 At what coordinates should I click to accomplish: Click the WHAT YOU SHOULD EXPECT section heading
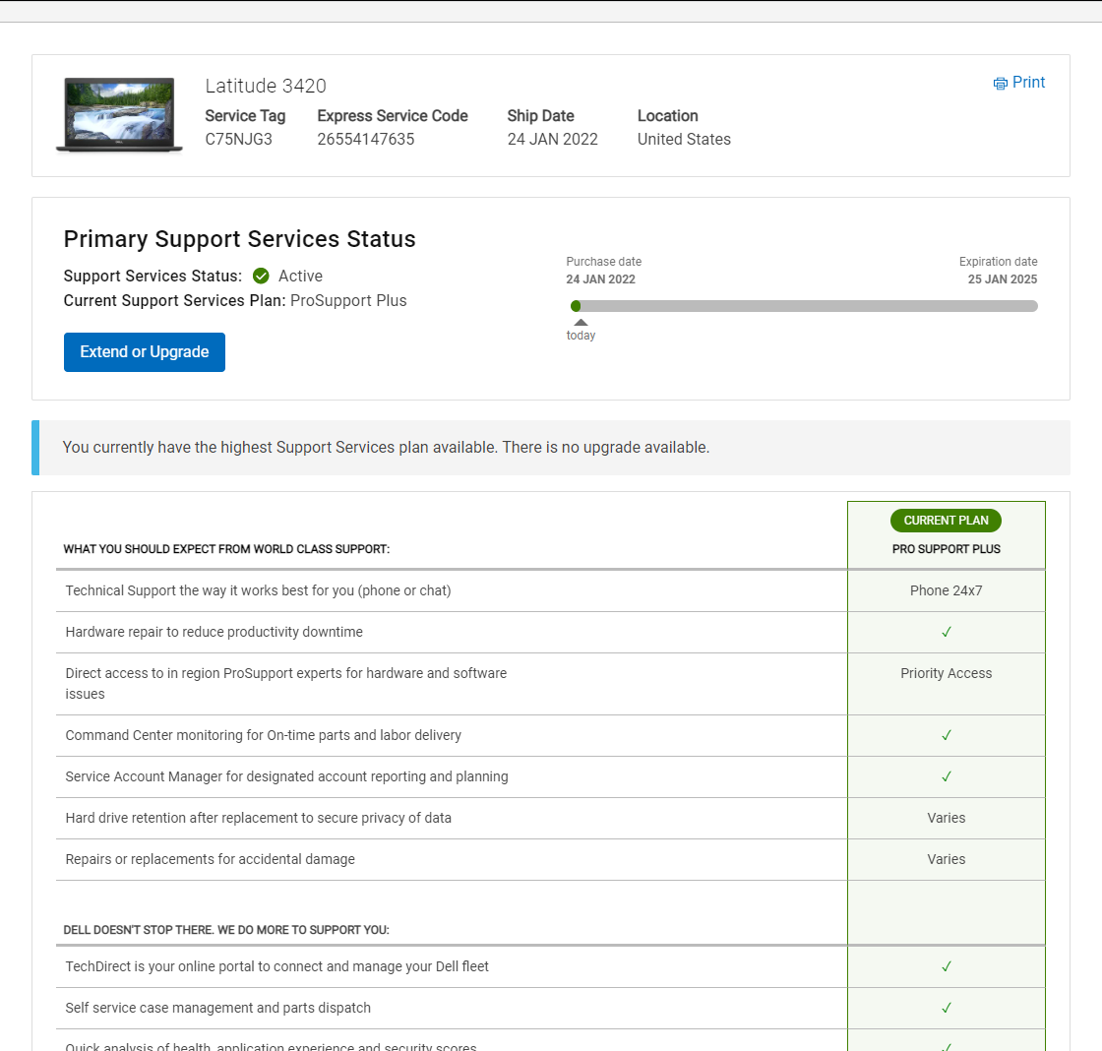tap(226, 549)
